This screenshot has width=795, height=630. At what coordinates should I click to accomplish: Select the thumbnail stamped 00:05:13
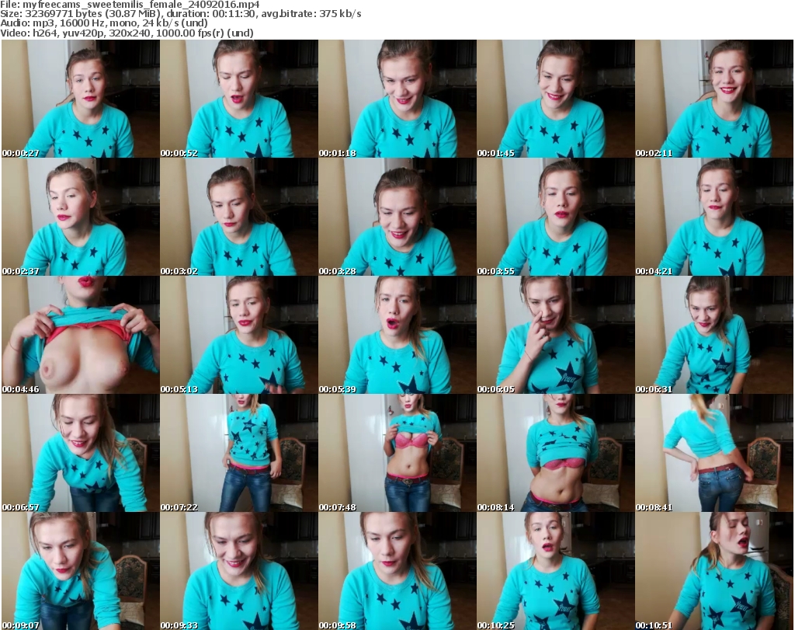(239, 336)
